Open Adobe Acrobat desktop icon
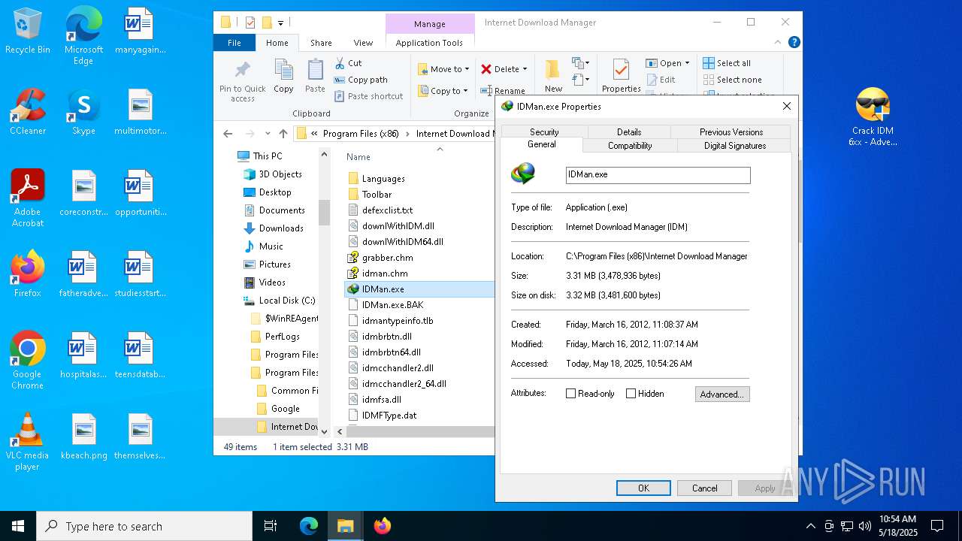 (28, 198)
